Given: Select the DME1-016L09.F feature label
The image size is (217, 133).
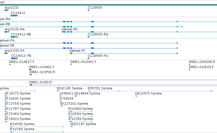Looking at the screenshot, I should tap(201, 67).
